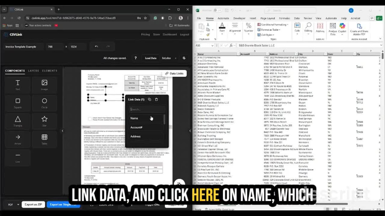Click the settings icon right of list.xlsx
Viewport: 385px width, 216px height.
click(x=184, y=58)
